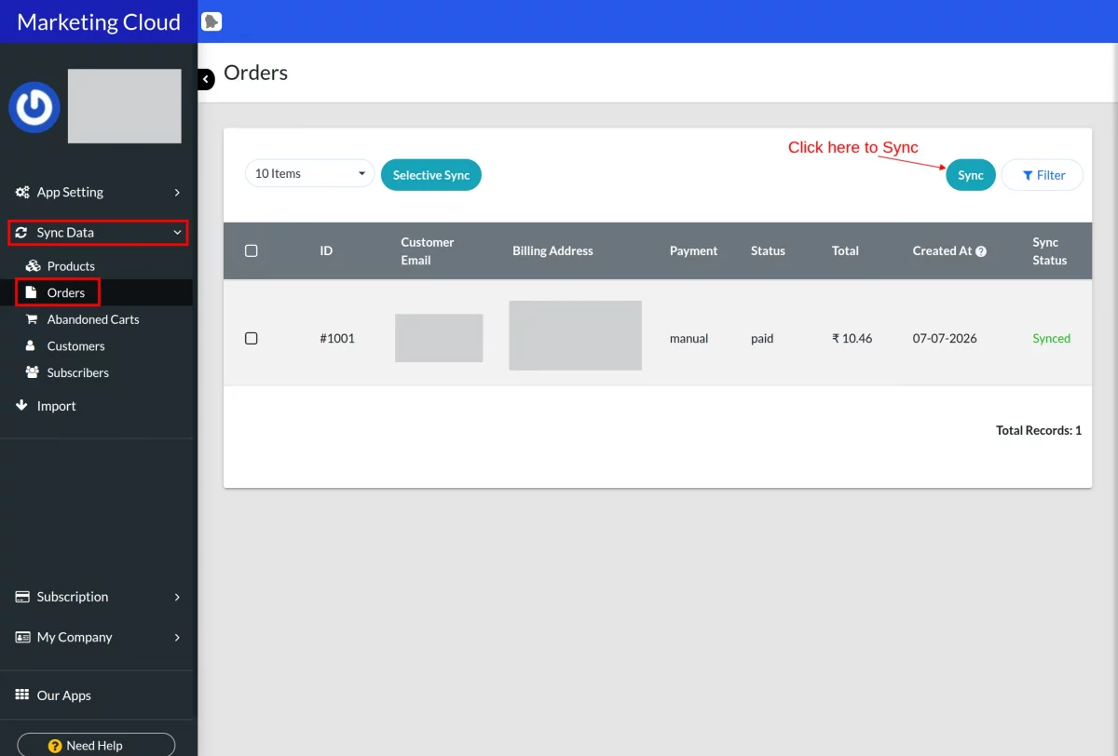Click the Total Records: 1 text
This screenshot has height=756, width=1118.
(1039, 430)
